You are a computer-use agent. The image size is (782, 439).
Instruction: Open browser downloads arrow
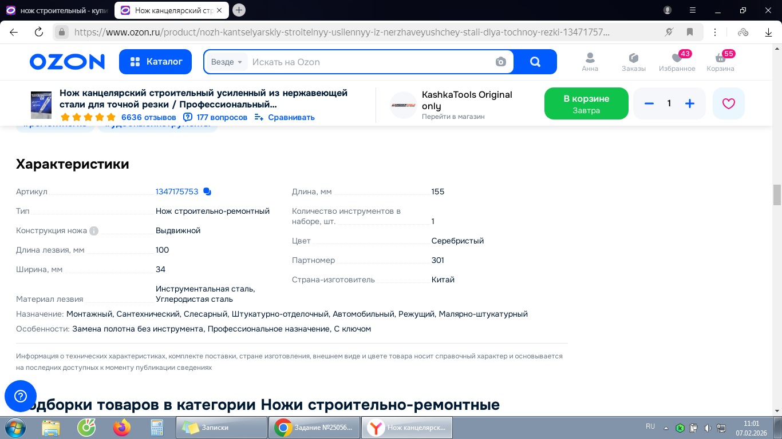pos(769,32)
